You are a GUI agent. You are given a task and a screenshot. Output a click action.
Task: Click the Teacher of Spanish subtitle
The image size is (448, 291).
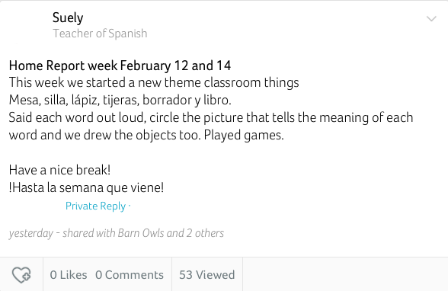(x=100, y=34)
